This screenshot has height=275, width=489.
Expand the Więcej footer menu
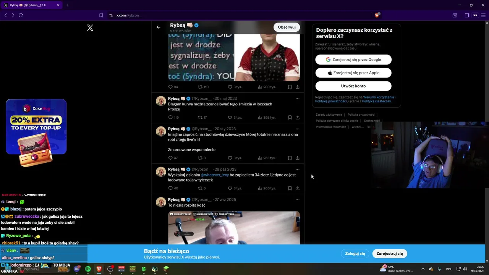point(358,127)
